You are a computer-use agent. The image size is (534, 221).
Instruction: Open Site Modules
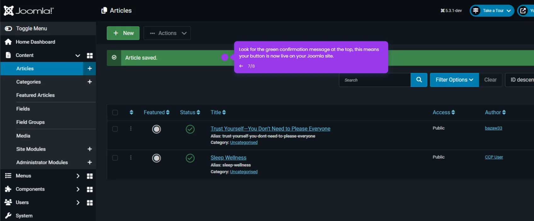[31, 149]
